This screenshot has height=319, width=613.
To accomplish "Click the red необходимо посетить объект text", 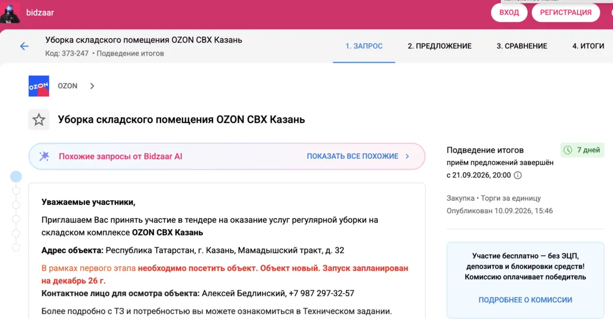I will click(x=197, y=268).
